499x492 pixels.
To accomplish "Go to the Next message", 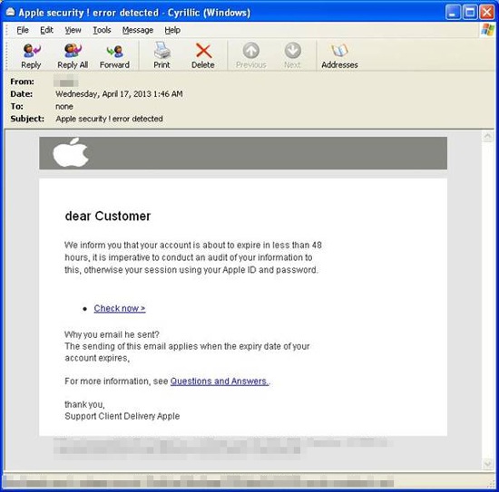I will [x=292, y=56].
